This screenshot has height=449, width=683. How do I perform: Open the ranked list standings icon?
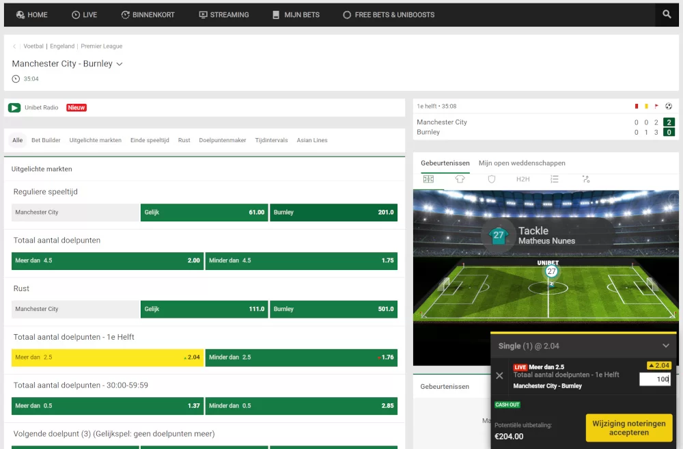point(555,179)
